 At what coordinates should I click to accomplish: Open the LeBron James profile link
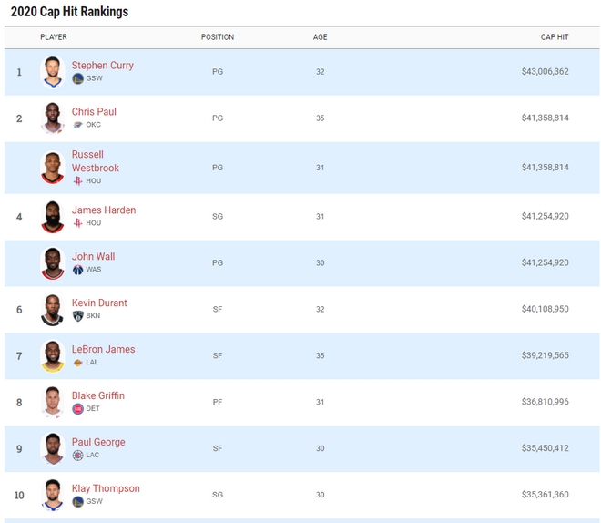click(x=103, y=350)
